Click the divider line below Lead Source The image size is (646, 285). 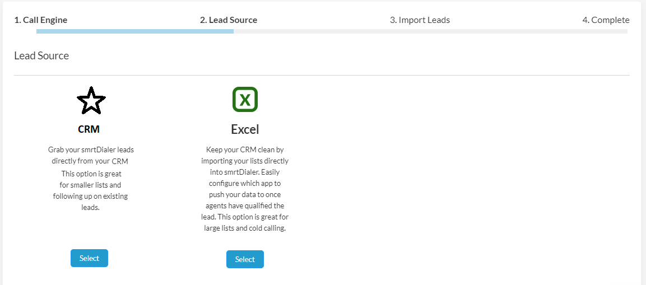322,75
